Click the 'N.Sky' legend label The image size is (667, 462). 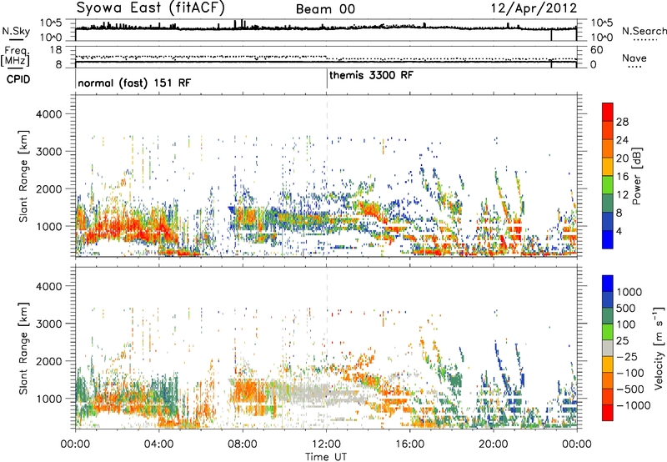point(16,31)
